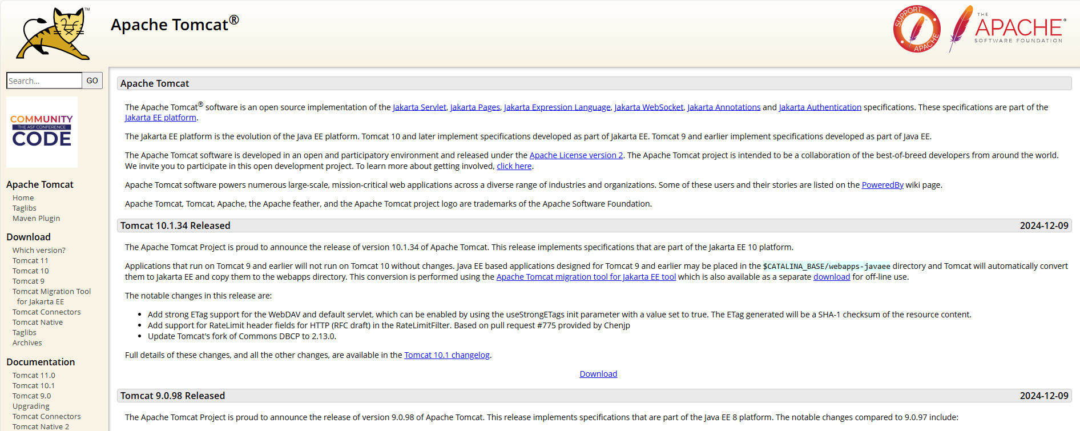Screen dimensions: 1080x431
Task: Open Taglibs under Apache Tomcat section
Action: coord(25,208)
